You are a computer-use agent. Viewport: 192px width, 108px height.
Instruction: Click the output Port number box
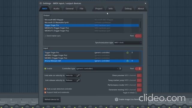[138, 36]
